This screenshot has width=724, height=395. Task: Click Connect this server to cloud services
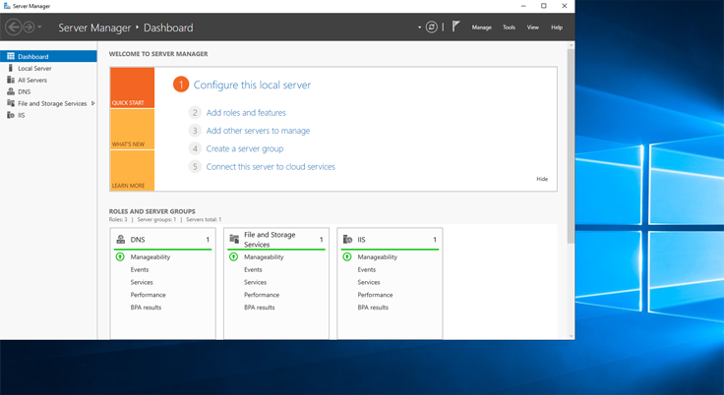(271, 167)
